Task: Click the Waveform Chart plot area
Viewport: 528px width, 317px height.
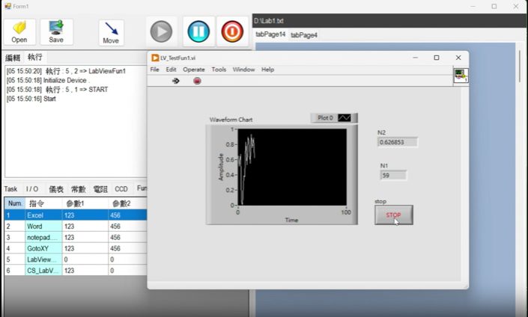Action: click(292, 167)
